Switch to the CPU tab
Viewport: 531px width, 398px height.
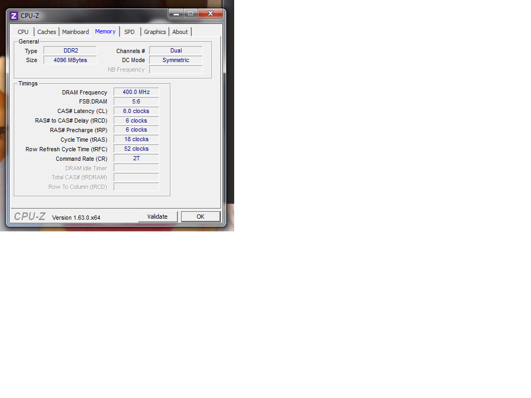tap(23, 32)
